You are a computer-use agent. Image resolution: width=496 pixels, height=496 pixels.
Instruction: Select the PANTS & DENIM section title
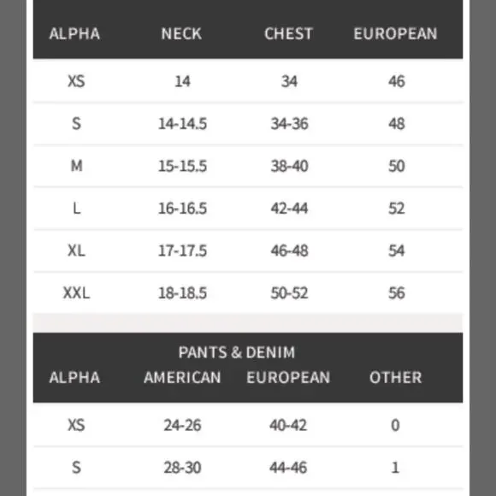click(x=237, y=352)
